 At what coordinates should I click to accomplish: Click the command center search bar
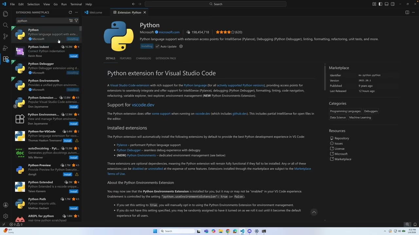[x=215, y=4]
